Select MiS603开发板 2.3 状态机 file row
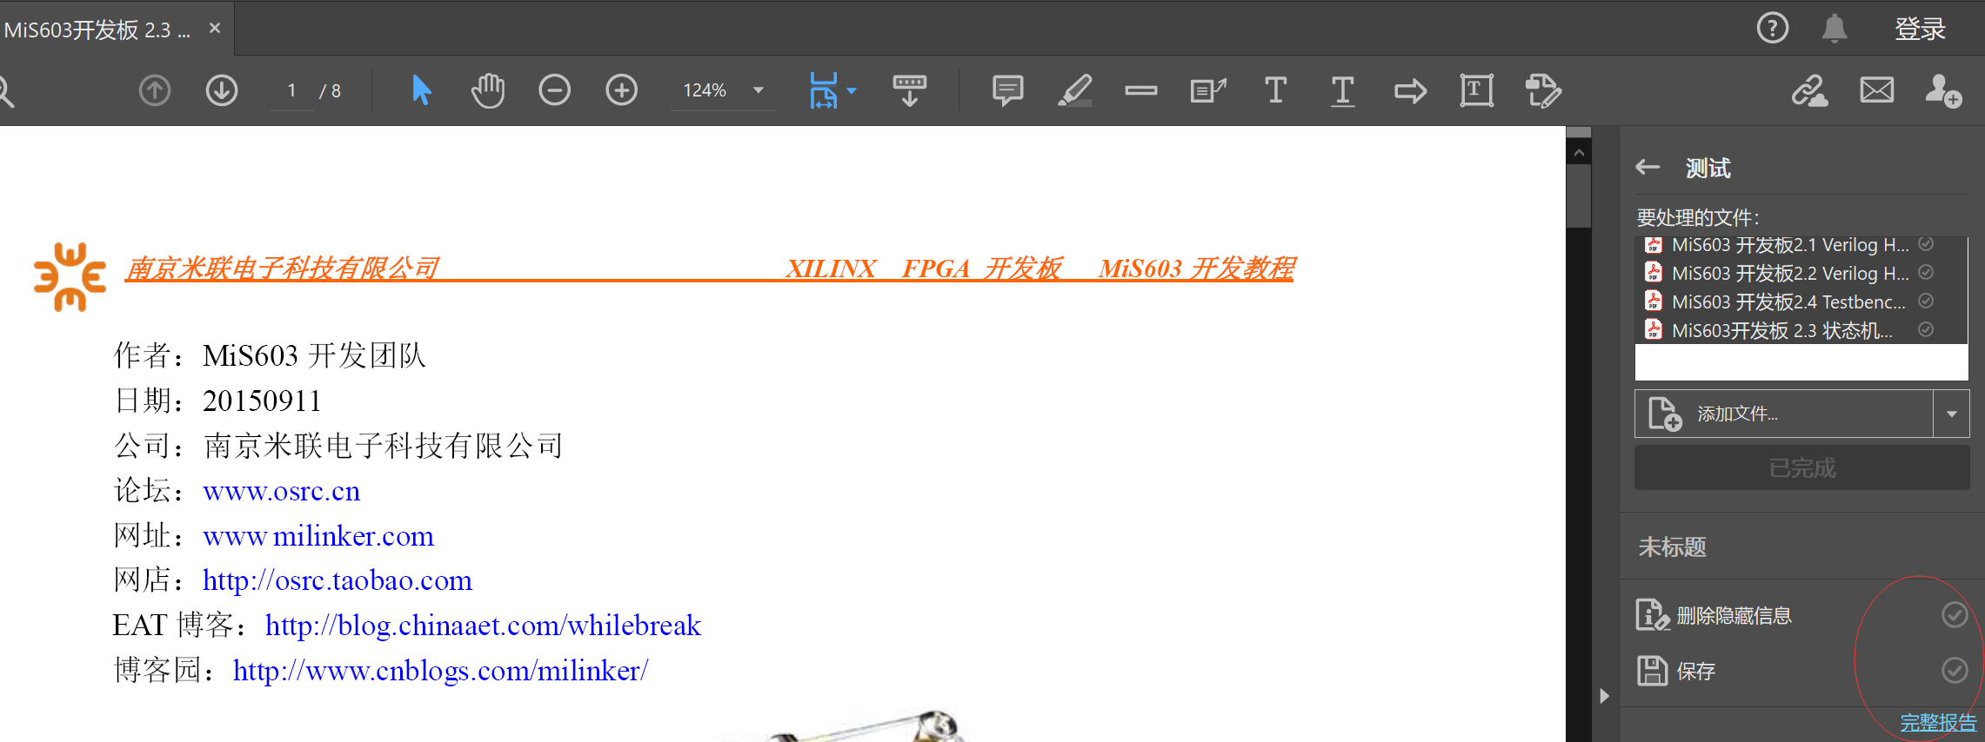This screenshot has width=1985, height=742. coord(1801,330)
